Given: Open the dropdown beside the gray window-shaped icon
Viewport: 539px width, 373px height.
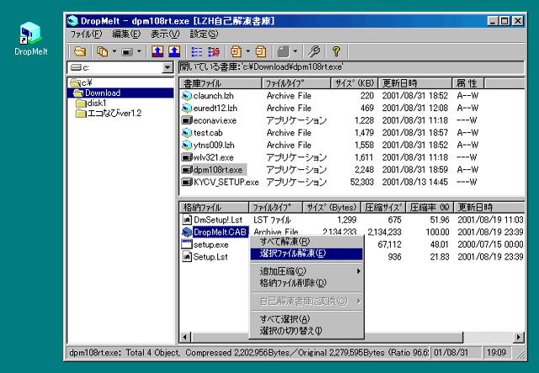Looking at the screenshot, I should coord(139,51).
